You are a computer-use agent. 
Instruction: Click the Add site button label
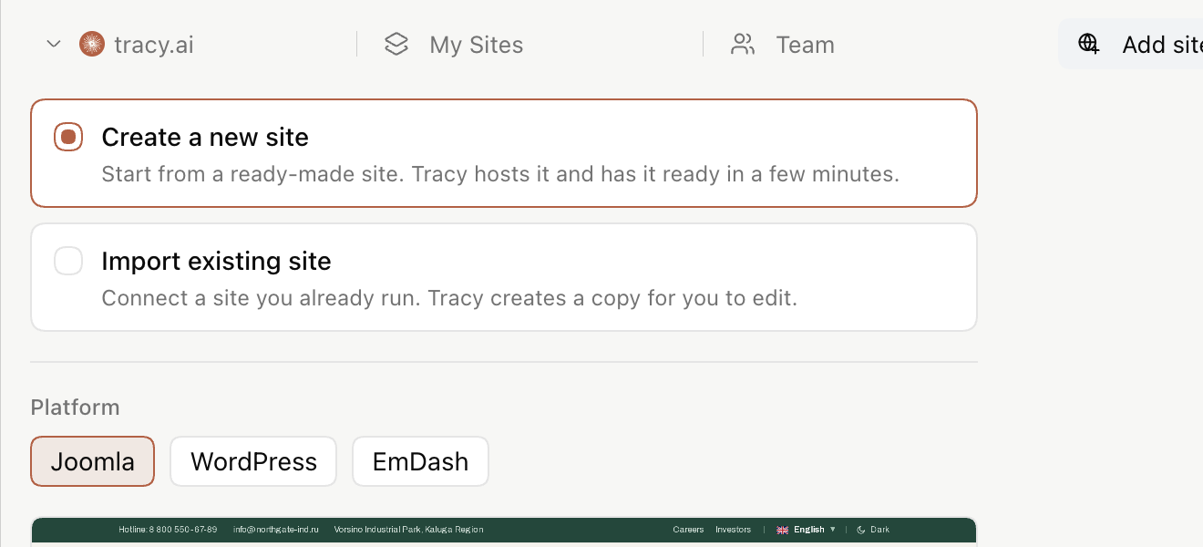coord(1162,45)
